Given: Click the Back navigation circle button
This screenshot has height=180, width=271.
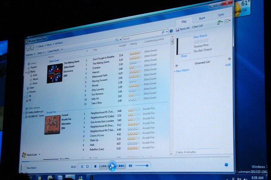Looking at the screenshot, I should click(28, 48).
